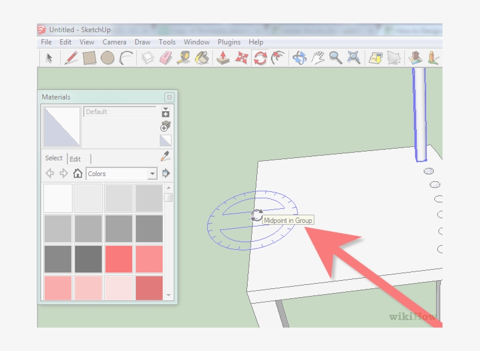The width and height of the screenshot is (480, 351).
Task: Set material to default icon
Action: [x=166, y=140]
